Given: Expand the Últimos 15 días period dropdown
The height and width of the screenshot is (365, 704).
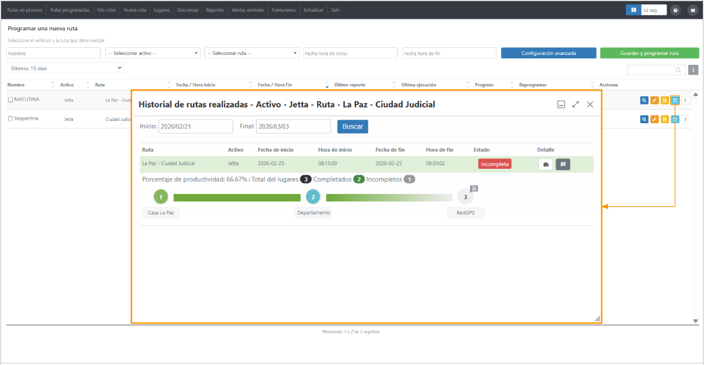Looking at the screenshot, I should [x=65, y=68].
